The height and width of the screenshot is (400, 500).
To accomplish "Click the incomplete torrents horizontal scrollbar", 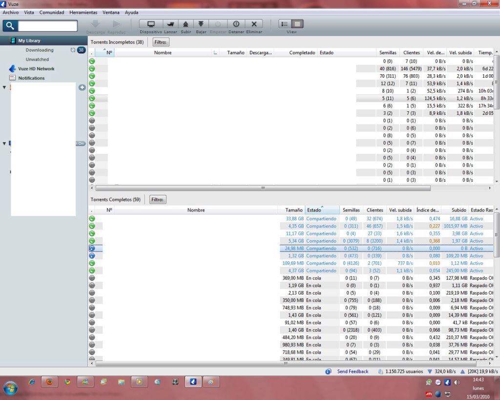I will coord(263,188).
